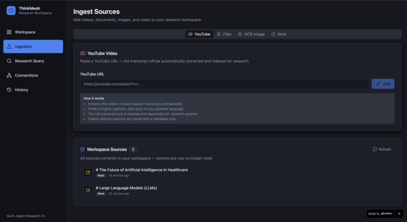
Task: Click the YouTube URL input field
Action: 225,84
